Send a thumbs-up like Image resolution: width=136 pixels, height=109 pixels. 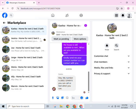tap(87, 98)
